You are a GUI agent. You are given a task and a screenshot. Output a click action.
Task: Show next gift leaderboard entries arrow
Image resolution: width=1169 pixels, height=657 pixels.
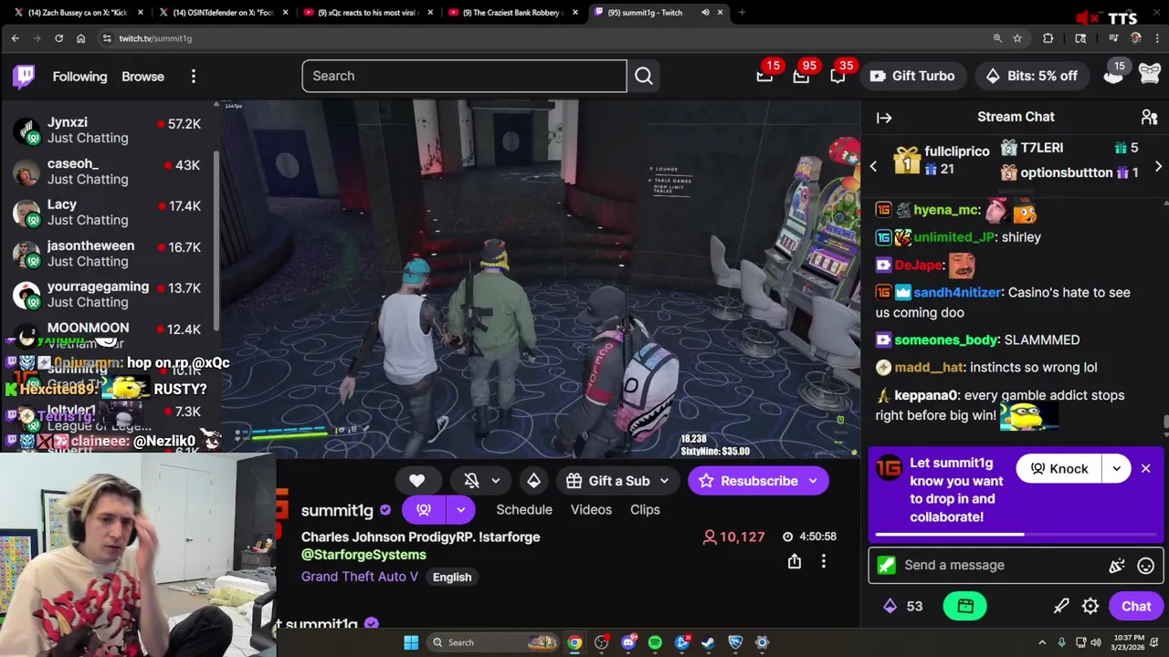pos(1158,167)
